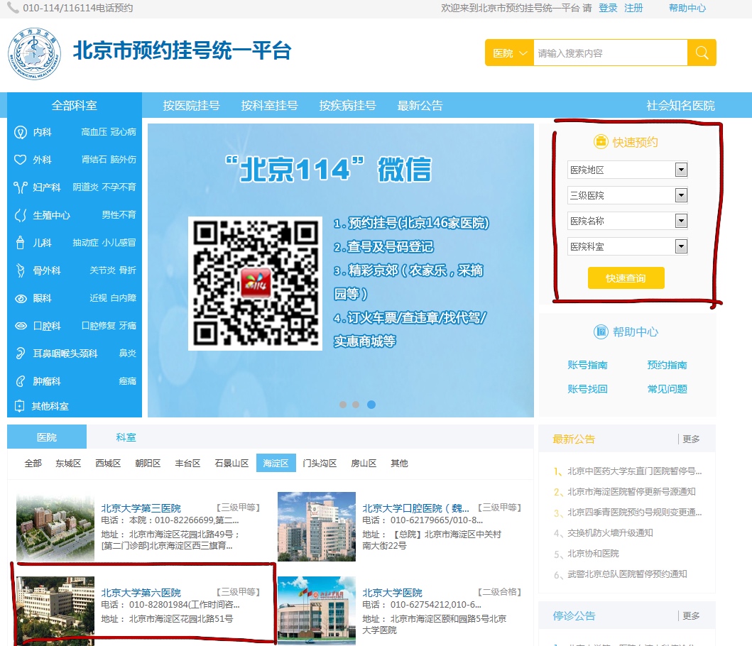
Task: Click the 高血压 disease link
Action: [94, 132]
